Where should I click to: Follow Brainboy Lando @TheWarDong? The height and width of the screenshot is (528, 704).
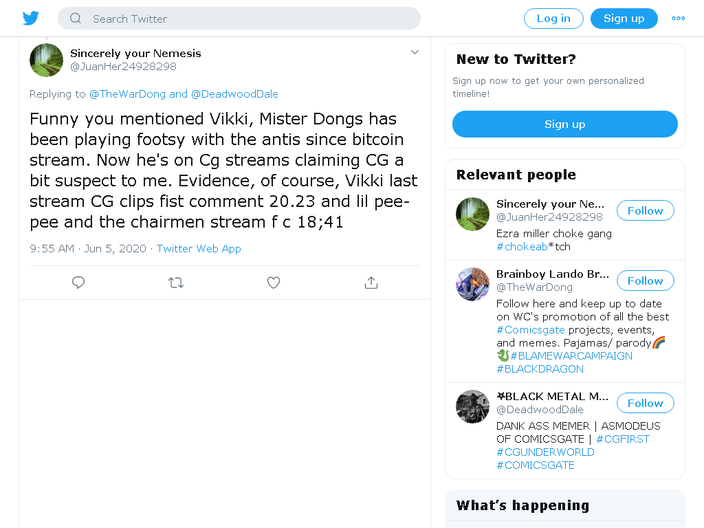645,280
